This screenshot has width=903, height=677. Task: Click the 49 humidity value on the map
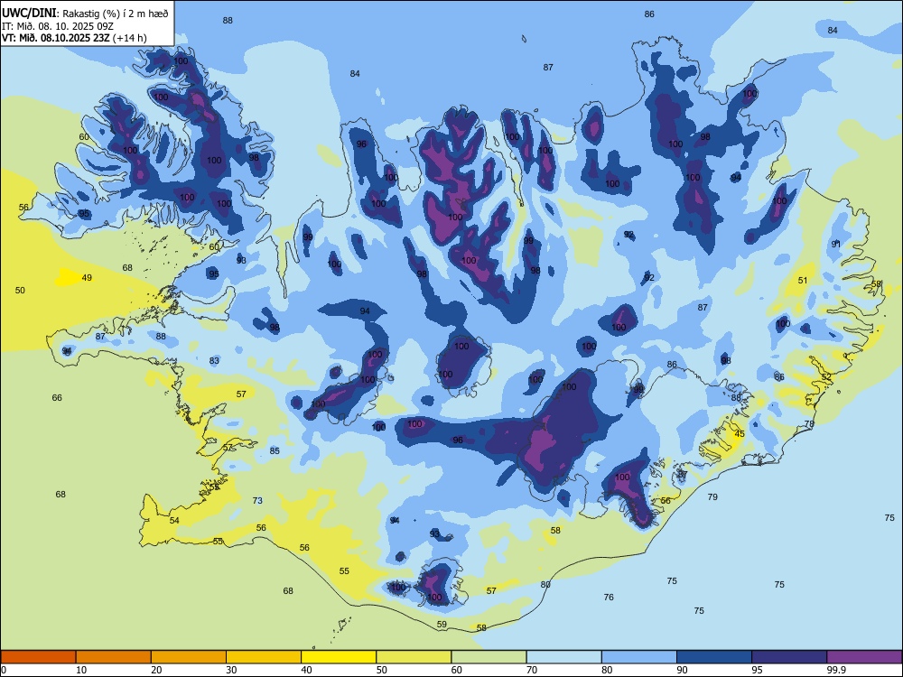tap(87, 277)
